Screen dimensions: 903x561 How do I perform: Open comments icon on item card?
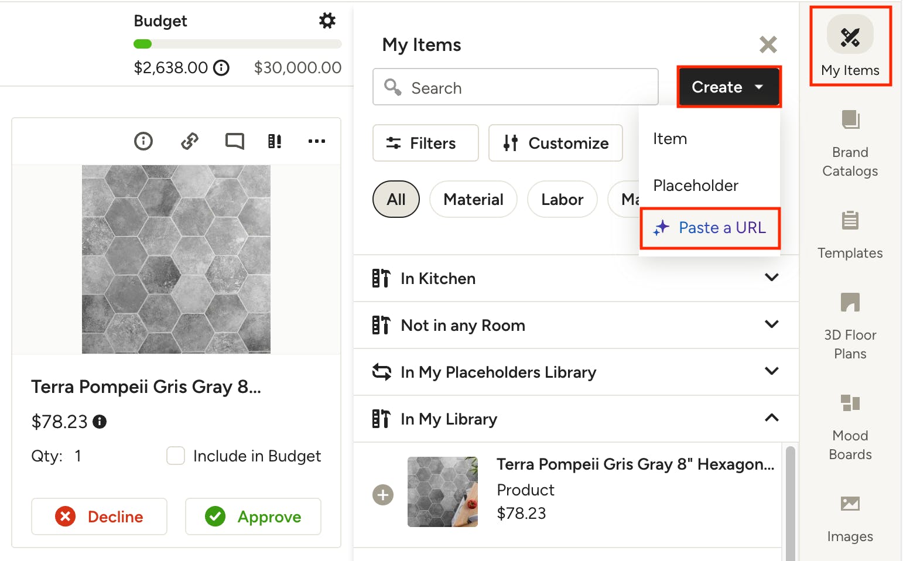point(234,141)
